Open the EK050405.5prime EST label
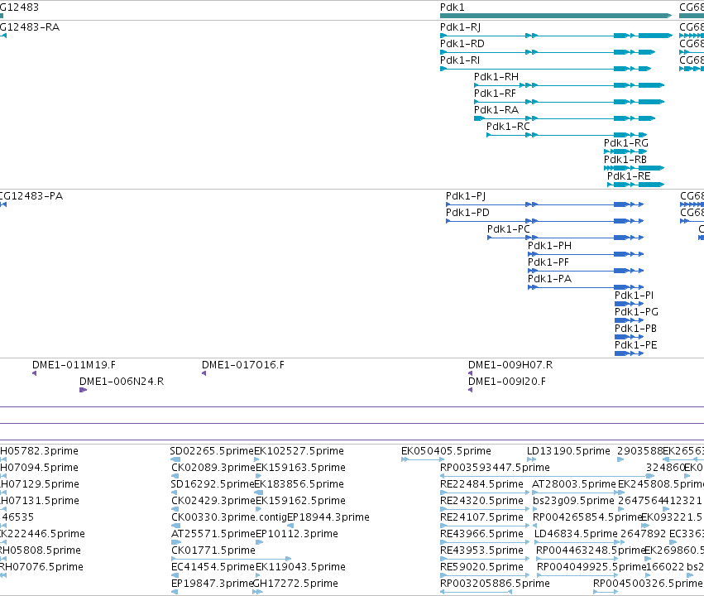Viewport: 704px width, 596px height. coord(446,451)
